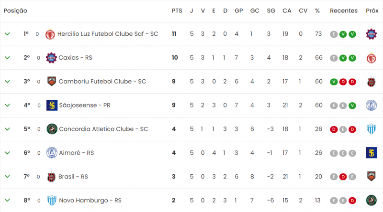Click the Caxias team crest icon
Screen dimensions: 383x212
pos(51,58)
